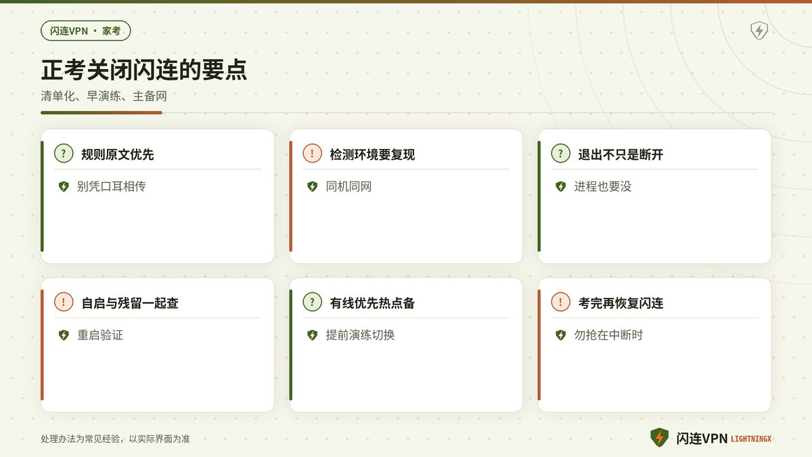Click shield bullet icon next to 别凭口耳相传
The image size is (812, 457).
tap(64, 187)
